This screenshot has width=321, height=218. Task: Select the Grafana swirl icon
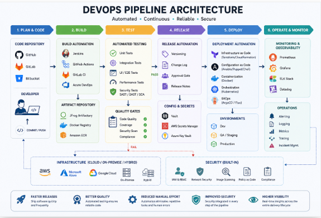point(273,68)
